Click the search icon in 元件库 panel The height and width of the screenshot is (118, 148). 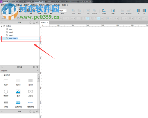tap(37, 67)
